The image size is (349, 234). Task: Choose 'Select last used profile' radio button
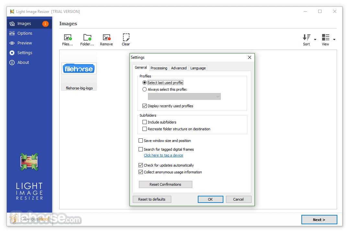(x=144, y=83)
